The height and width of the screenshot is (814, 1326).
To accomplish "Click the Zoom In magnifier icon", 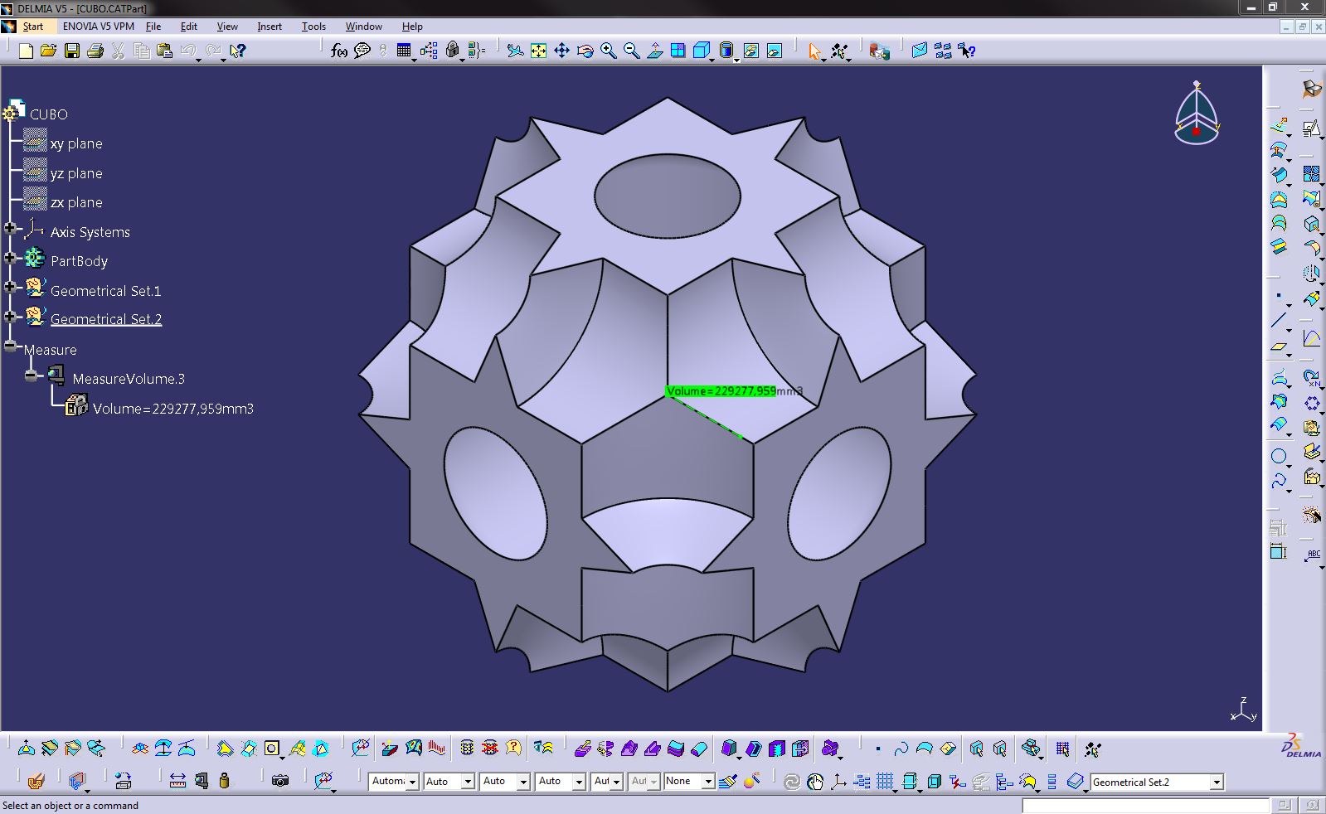I will tap(609, 51).
